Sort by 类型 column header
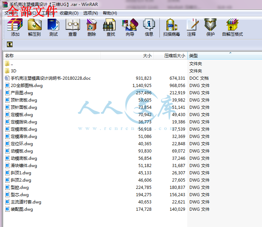262x227 pixels. point(225,56)
